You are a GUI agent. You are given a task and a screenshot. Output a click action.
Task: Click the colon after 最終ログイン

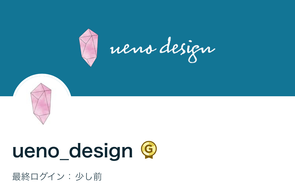[x=70, y=177]
